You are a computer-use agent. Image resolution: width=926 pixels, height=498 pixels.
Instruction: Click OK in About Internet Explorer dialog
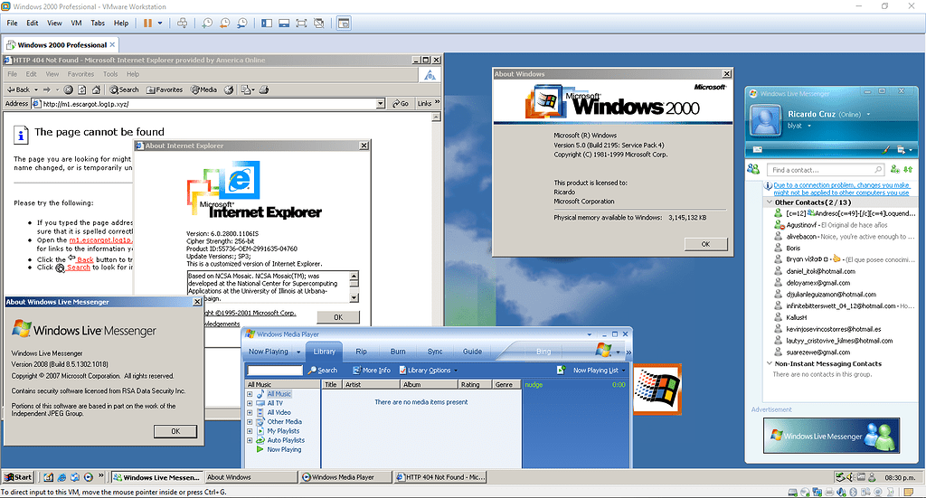click(x=338, y=317)
